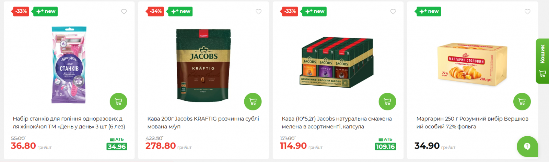This screenshot has height=162, width=549.
Task: Click the ATB card price 34.96
Action: pyautogui.click(x=117, y=147)
